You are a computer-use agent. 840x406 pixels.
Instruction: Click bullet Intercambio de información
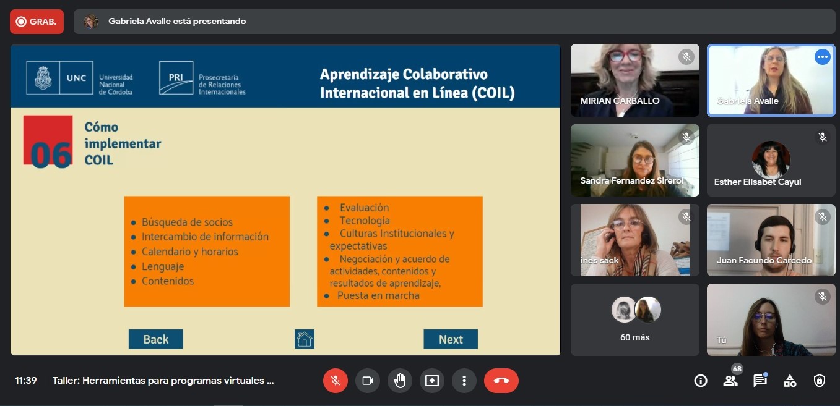click(205, 237)
